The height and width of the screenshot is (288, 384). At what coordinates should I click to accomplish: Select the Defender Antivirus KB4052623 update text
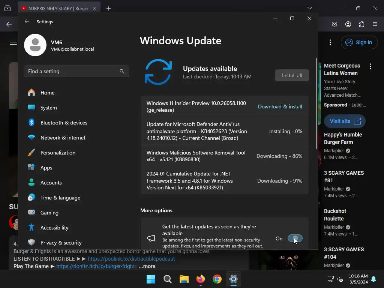click(x=196, y=131)
